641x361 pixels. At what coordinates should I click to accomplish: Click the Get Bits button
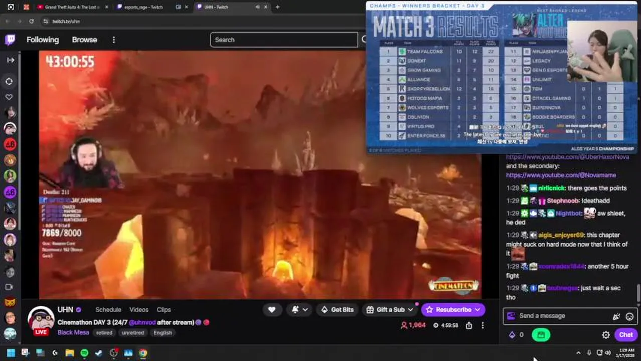(337, 310)
